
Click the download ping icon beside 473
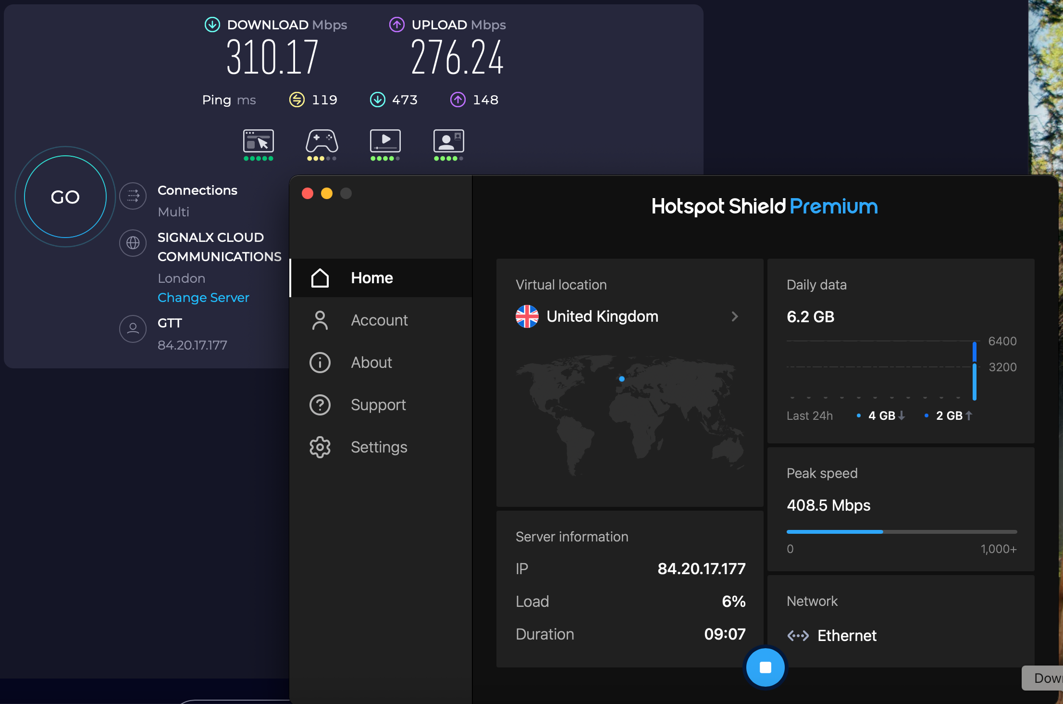[378, 100]
